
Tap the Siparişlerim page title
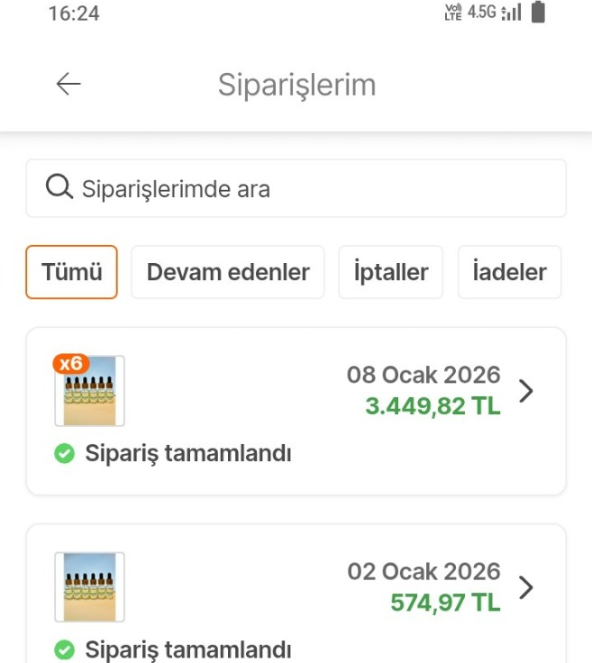[x=296, y=85]
